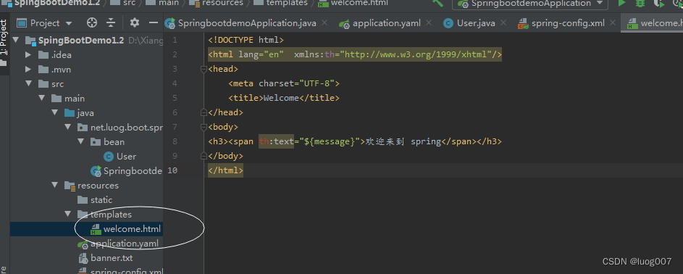Click the .idea folder icon
The height and width of the screenshot is (274, 683).
(43, 55)
